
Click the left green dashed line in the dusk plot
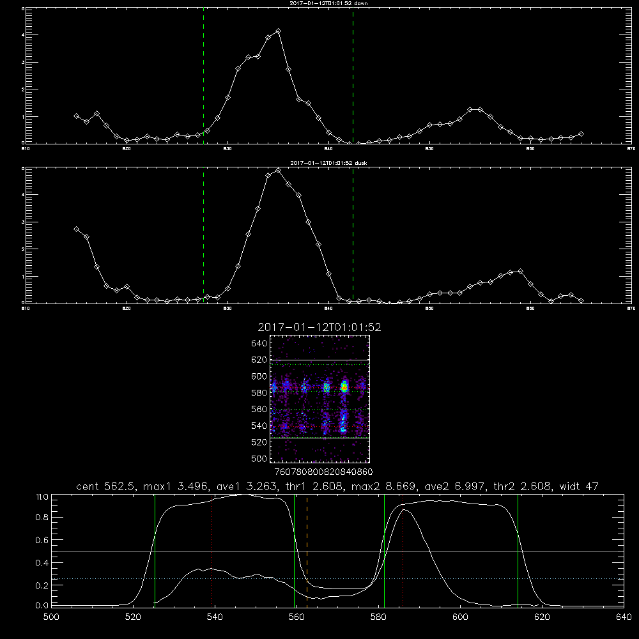[x=203, y=236]
